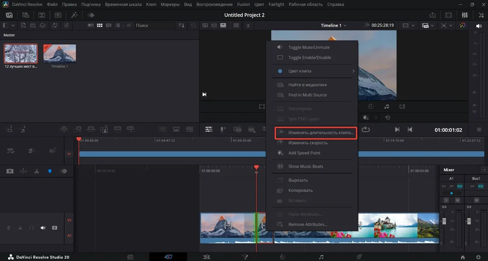Toggle the loop playback button
This screenshot has width=488, height=261.
pos(366,129)
